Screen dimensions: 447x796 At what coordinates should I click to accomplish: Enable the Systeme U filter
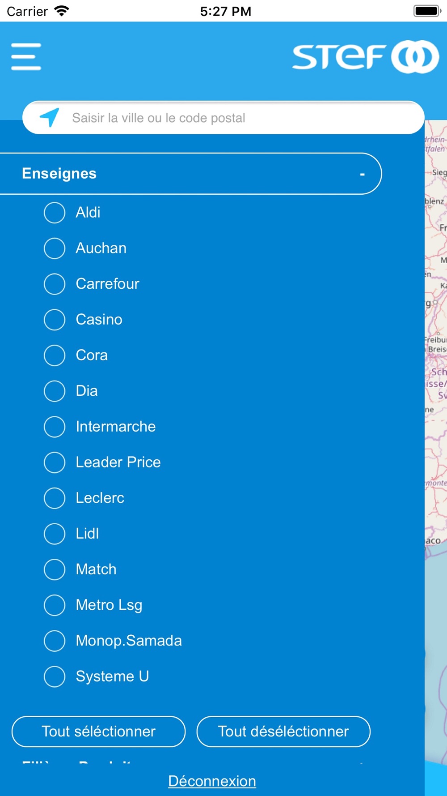[97, 676]
